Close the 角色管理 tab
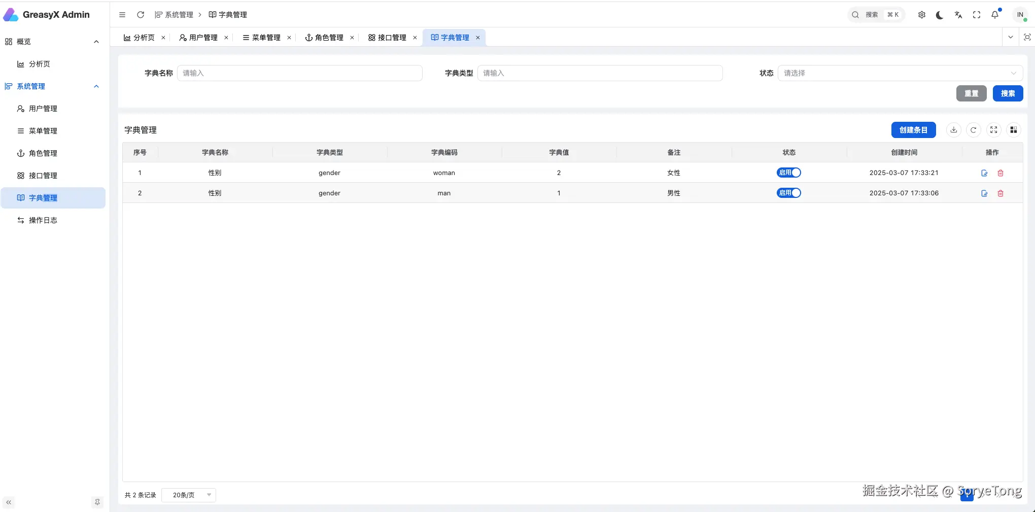Viewport: 1035px width, 512px height. click(x=352, y=38)
